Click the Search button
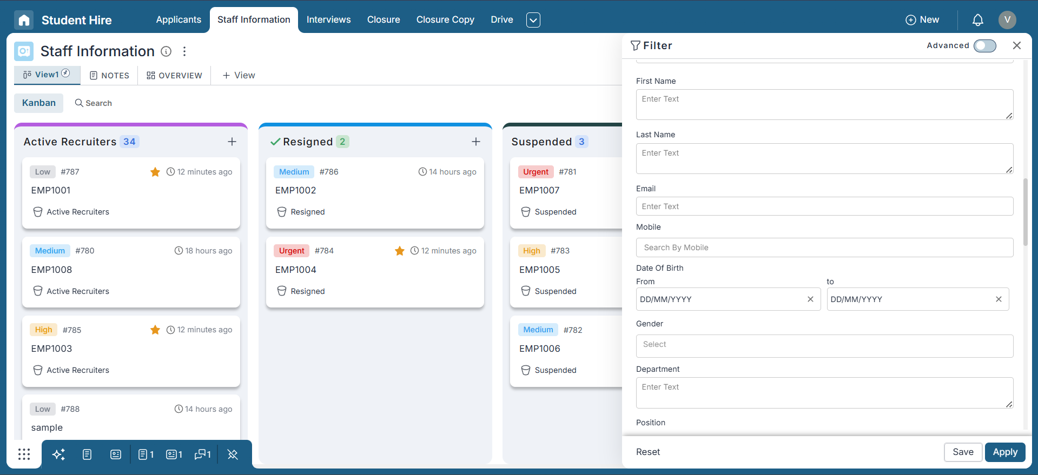This screenshot has height=475, width=1038. (93, 103)
